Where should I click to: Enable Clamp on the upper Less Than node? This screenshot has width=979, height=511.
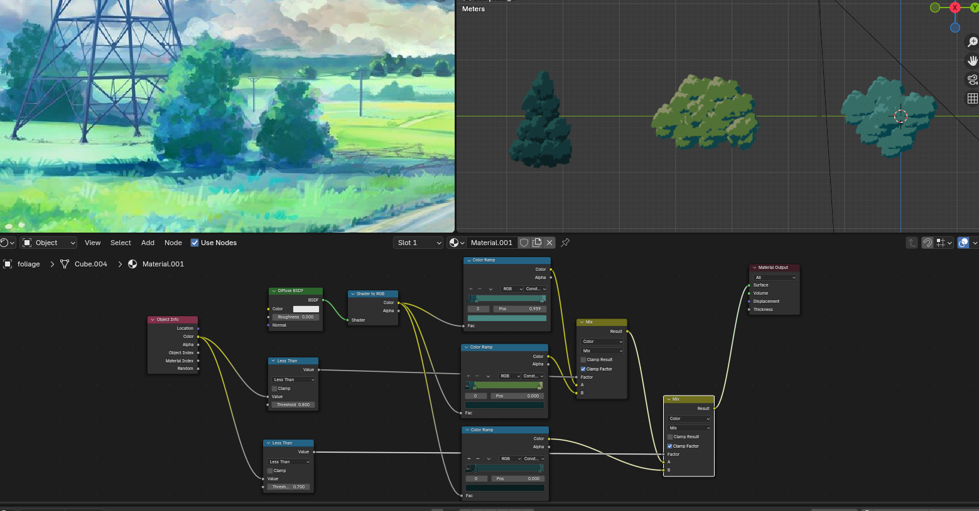[x=274, y=389]
